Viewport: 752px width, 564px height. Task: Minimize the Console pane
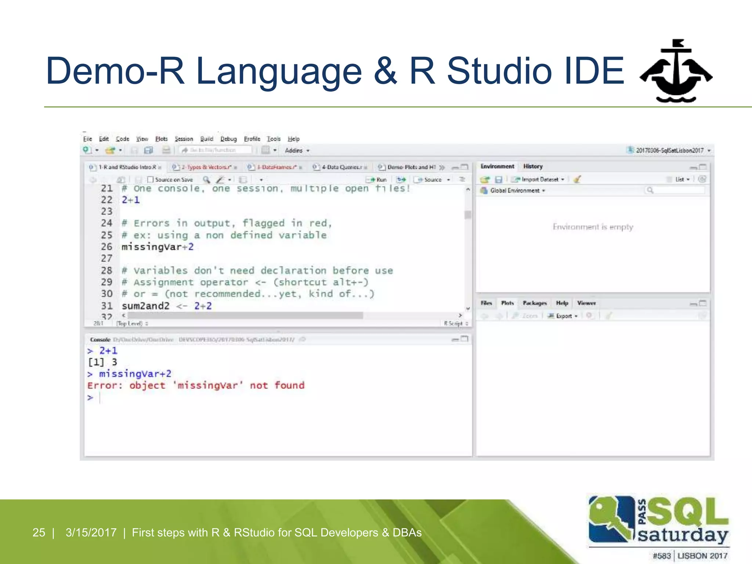tap(455, 340)
